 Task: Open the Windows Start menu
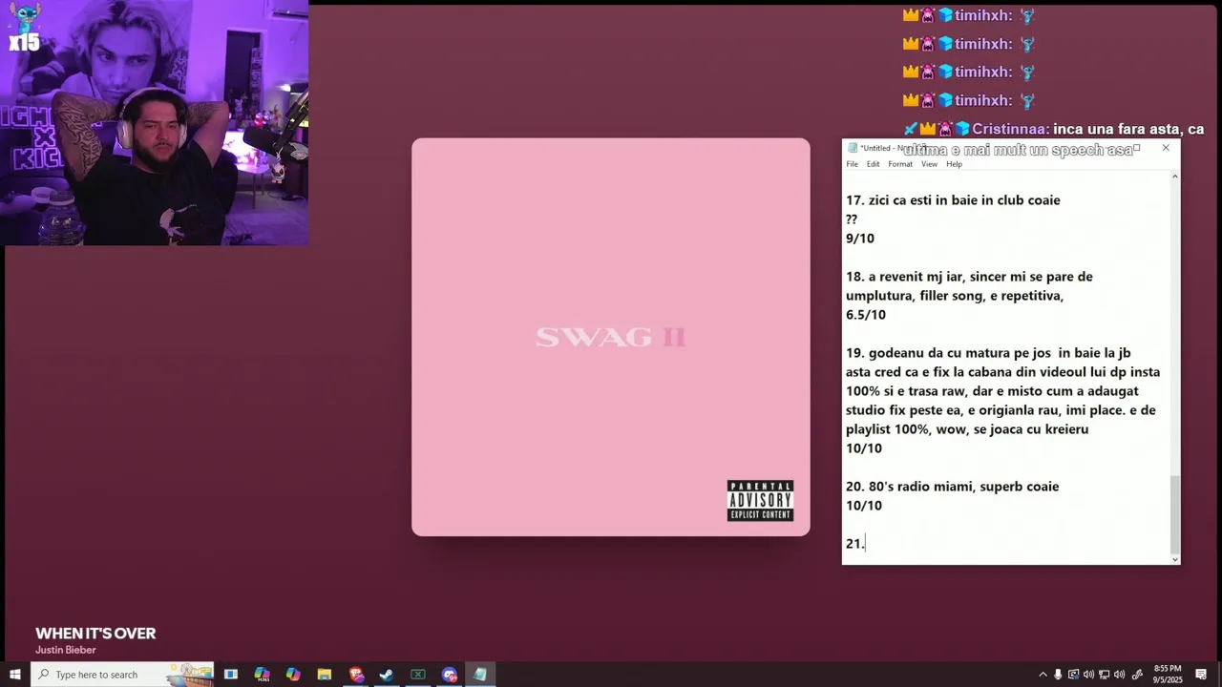click(x=15, y=675)
